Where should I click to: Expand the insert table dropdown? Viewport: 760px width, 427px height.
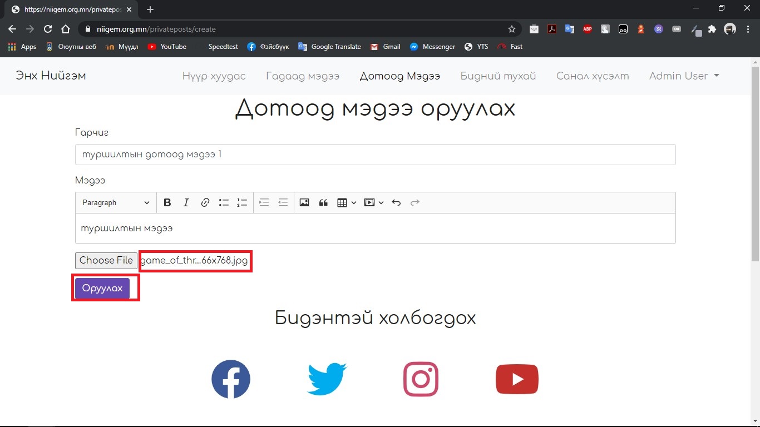(x=347, y=203)
